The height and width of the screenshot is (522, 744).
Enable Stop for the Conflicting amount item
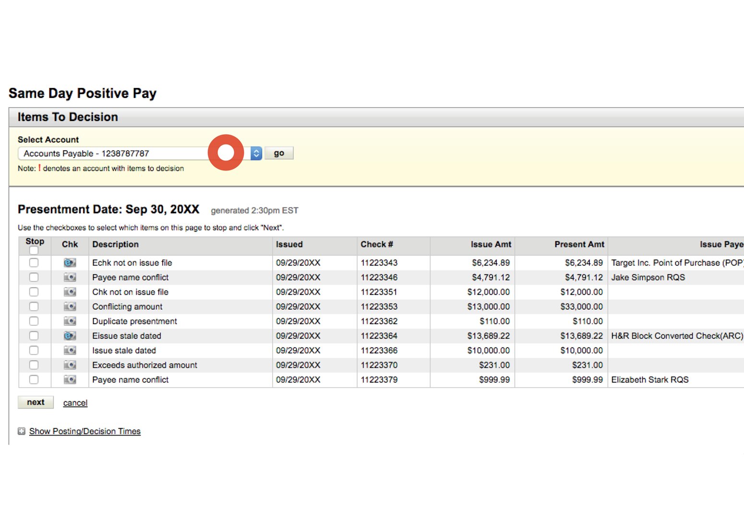[34, 306]
